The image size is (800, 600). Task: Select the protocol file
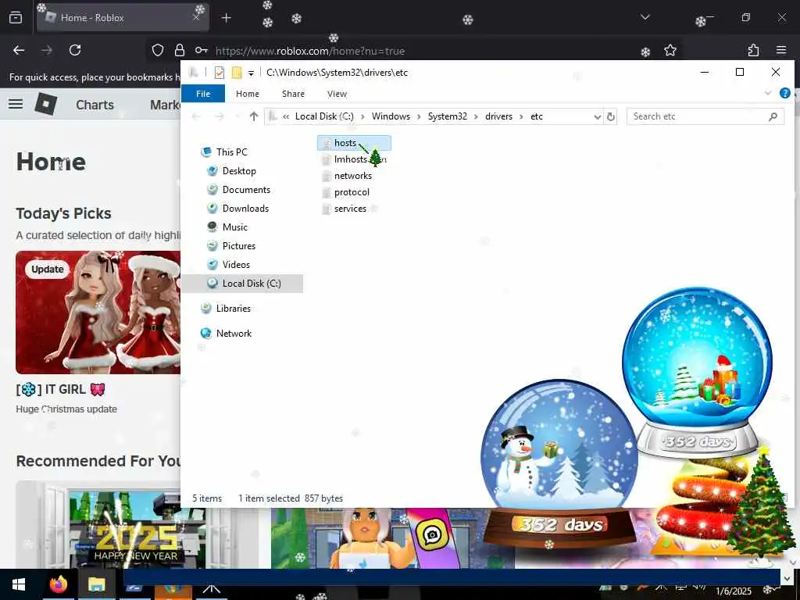tap(346, 192)
